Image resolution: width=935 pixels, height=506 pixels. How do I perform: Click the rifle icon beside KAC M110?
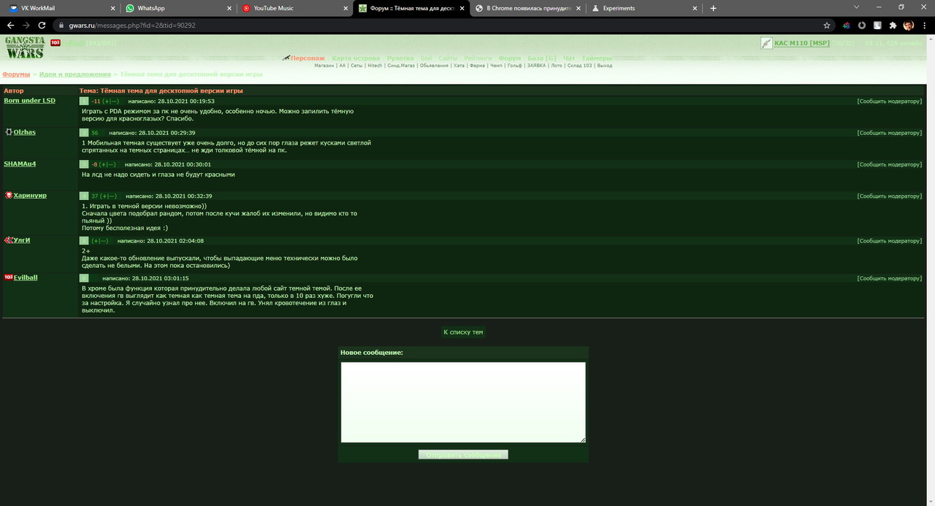click(x=766, y=43)
